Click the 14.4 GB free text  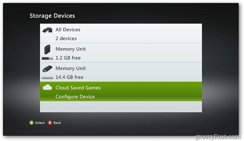click(x=69, y=77)
